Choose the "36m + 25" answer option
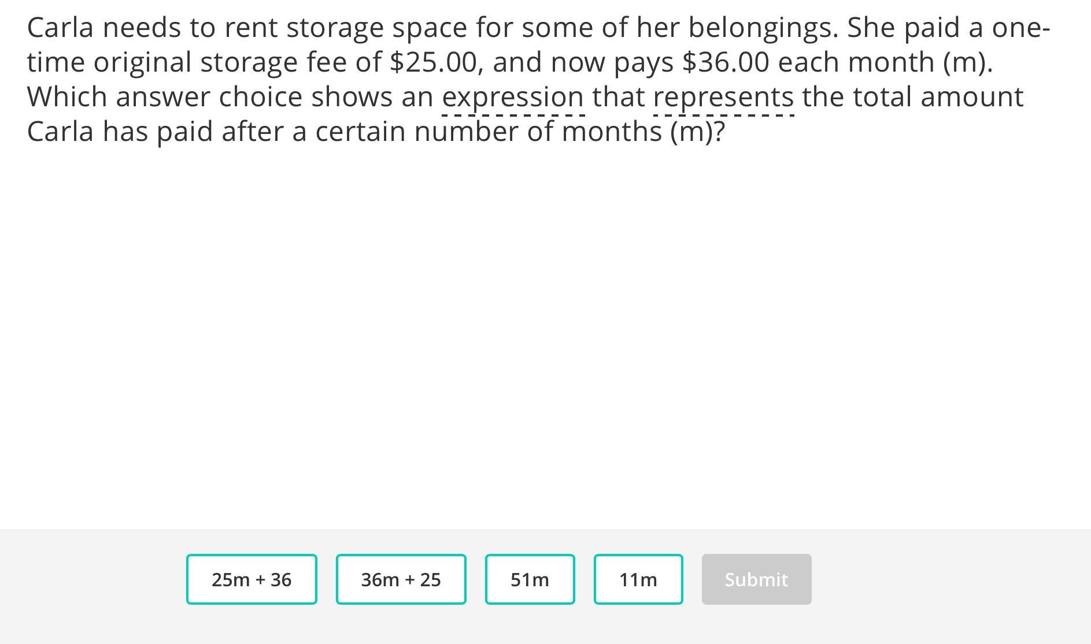 coord(401,579)
